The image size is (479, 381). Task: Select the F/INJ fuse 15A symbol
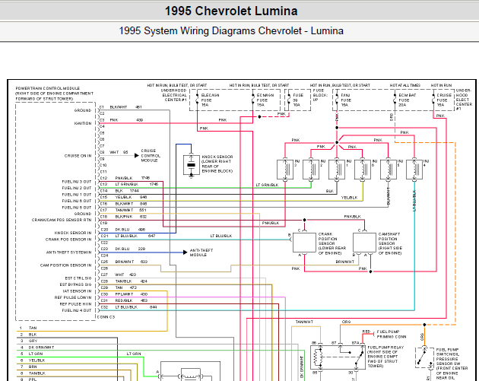coord(337,100)
